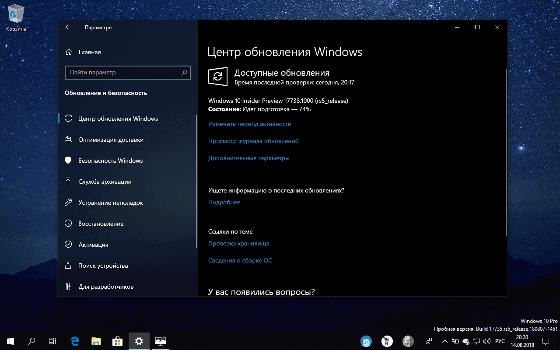560x350 pixels.
Task: Click the Home icon labeled Главная
Action: click(x=69, y=52)
